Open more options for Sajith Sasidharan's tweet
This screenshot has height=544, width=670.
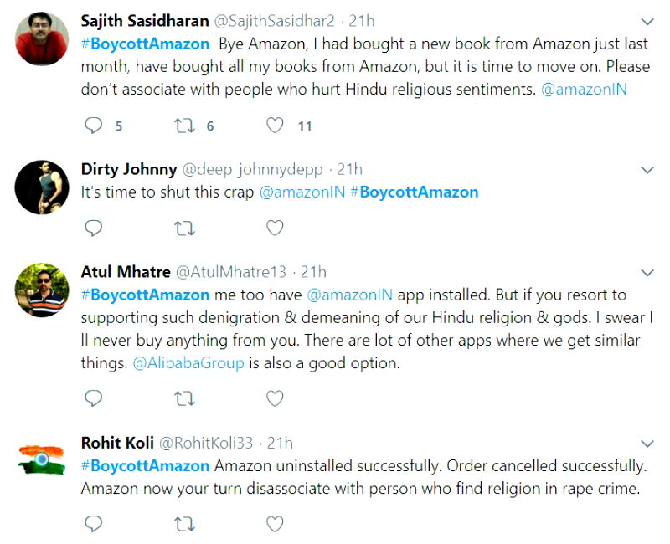pyautogui.click(x=647, y=21)
